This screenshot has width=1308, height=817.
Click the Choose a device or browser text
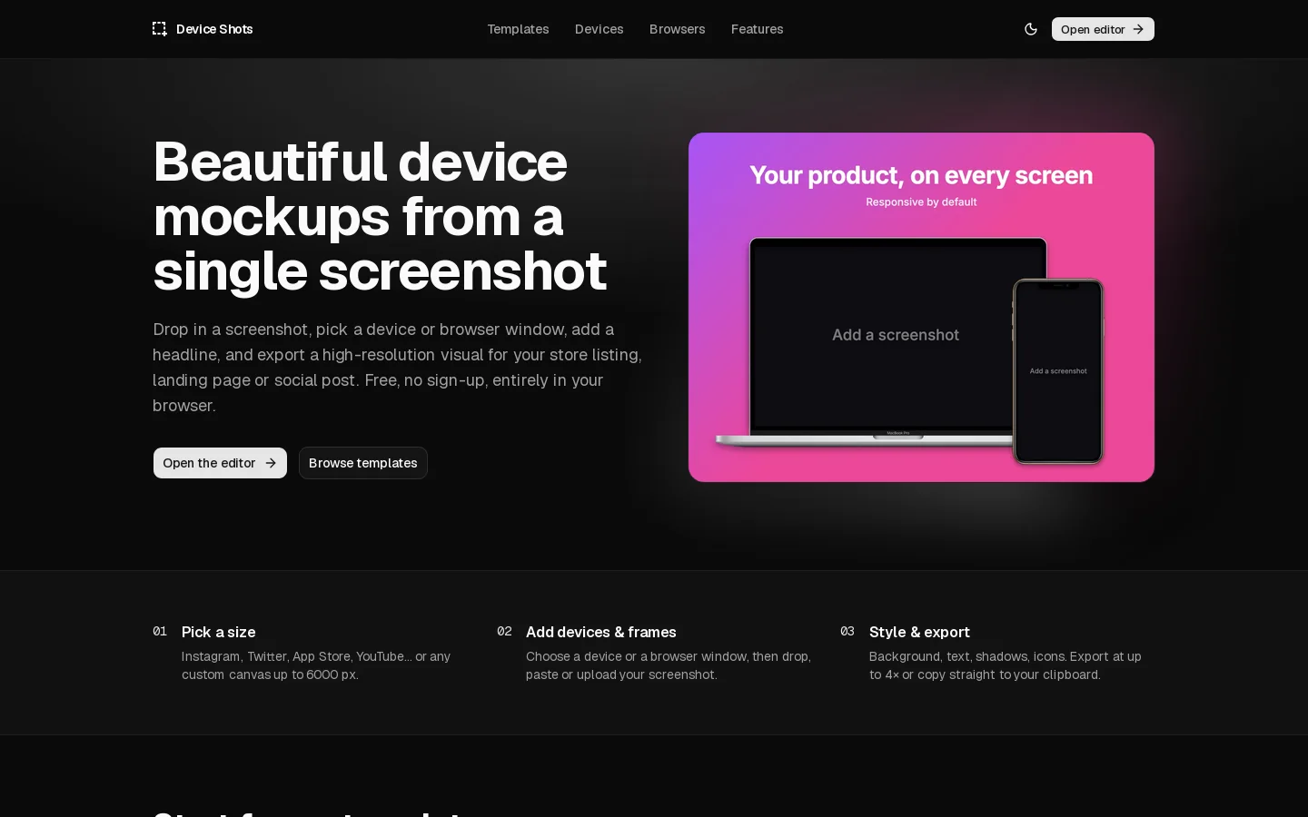pos(669,665)
